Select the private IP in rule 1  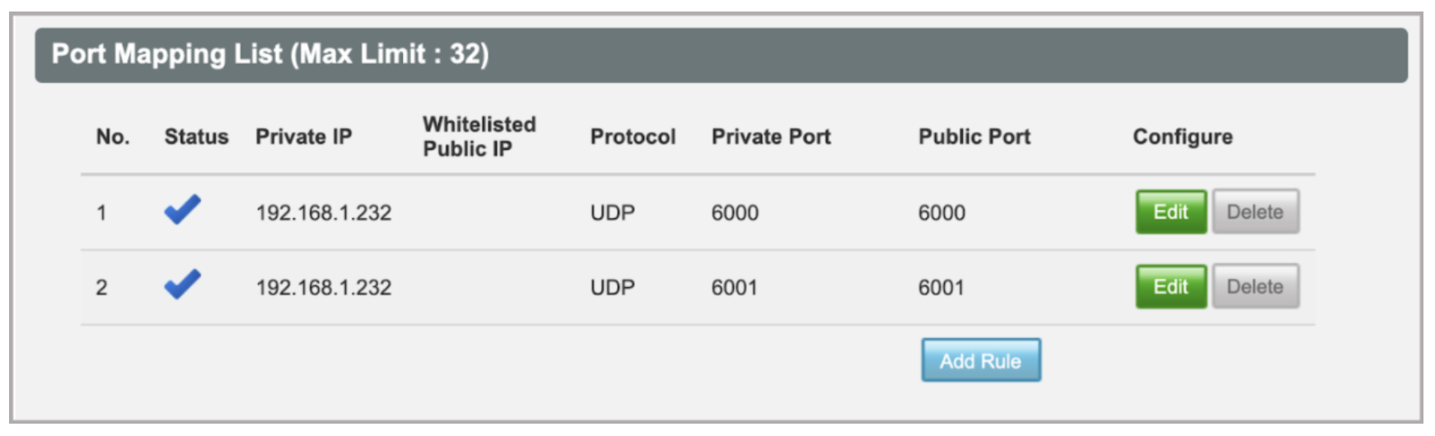[x=324, y=213]
